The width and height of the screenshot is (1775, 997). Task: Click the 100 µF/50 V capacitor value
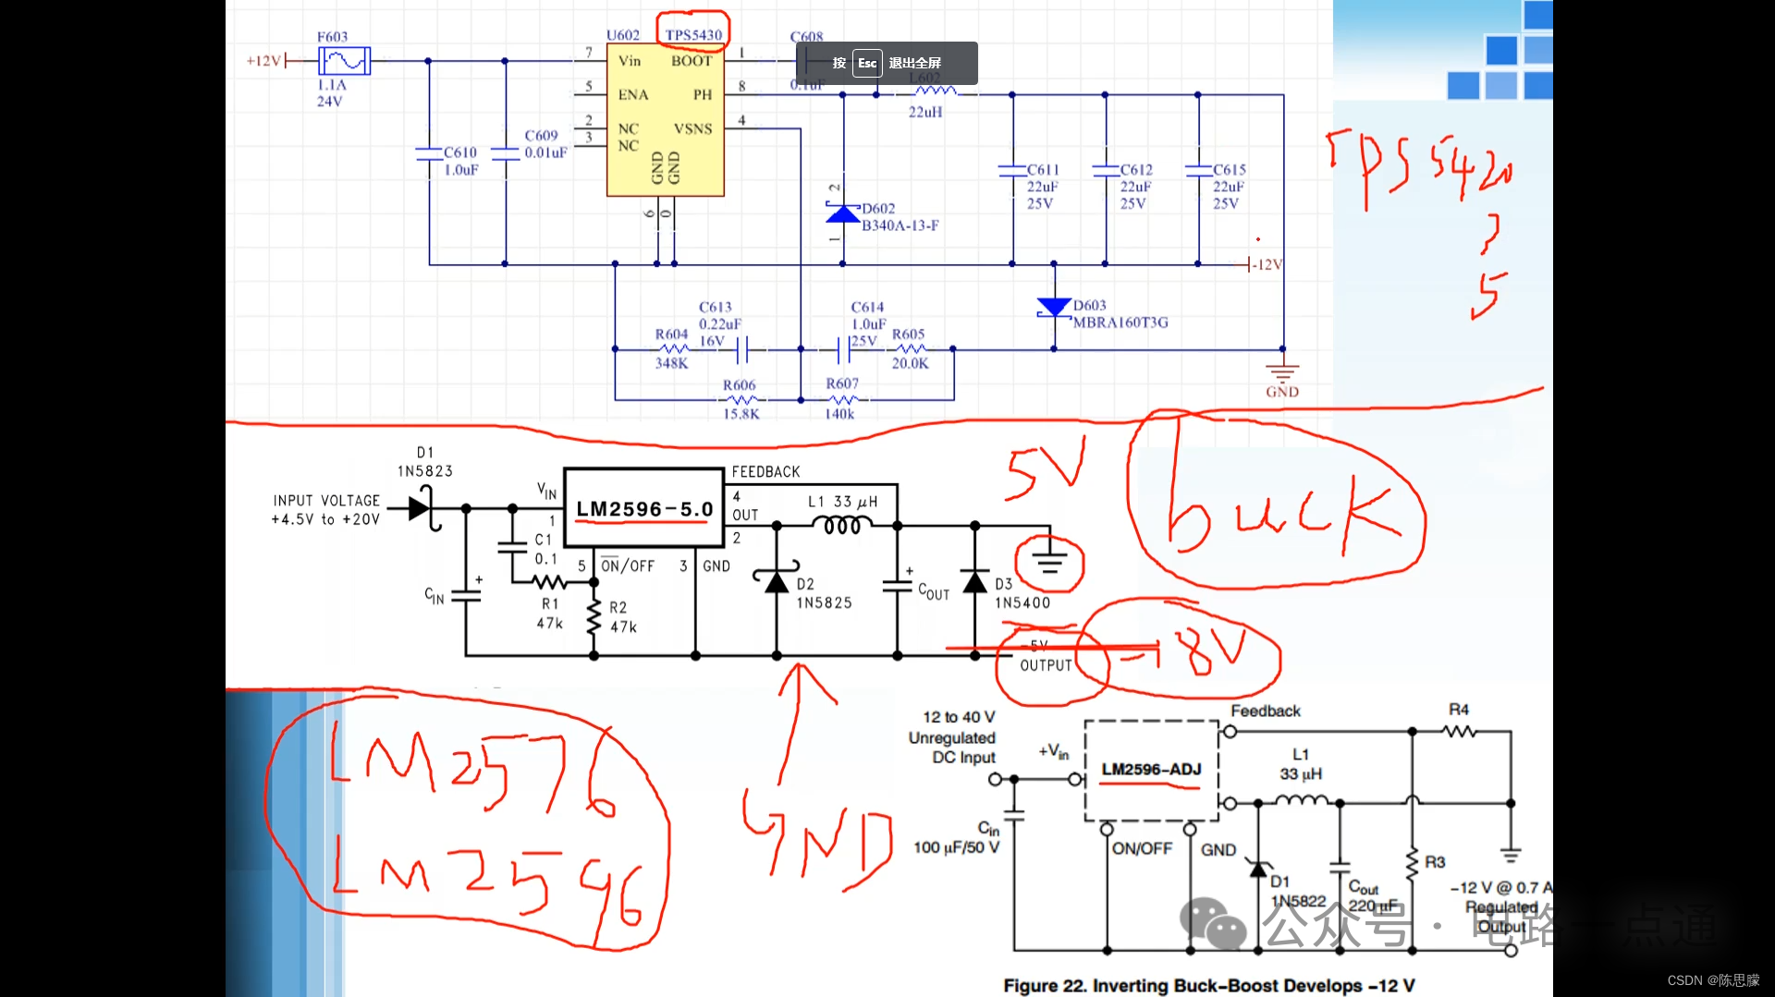(x=956, y=847)
